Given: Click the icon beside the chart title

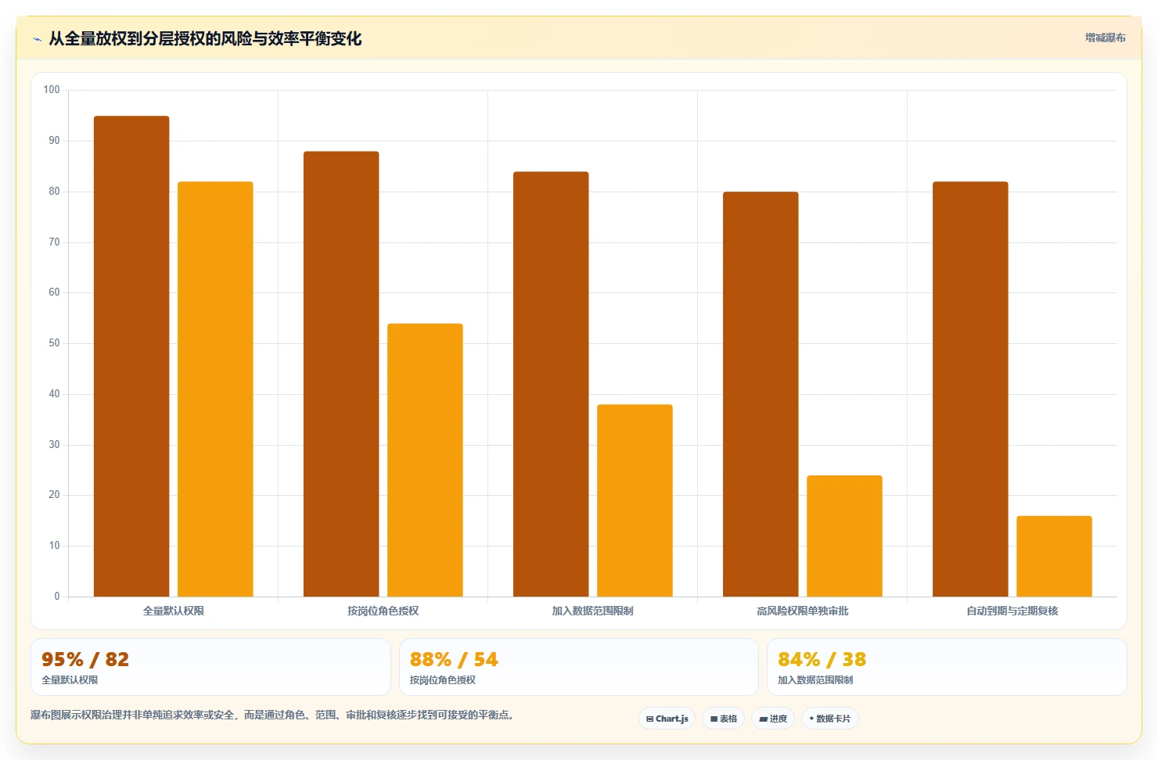Looking at the screenshot, I should 37,39.
